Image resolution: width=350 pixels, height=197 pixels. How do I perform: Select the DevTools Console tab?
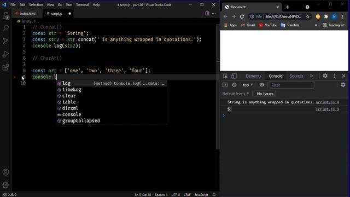tap(276, 76)
